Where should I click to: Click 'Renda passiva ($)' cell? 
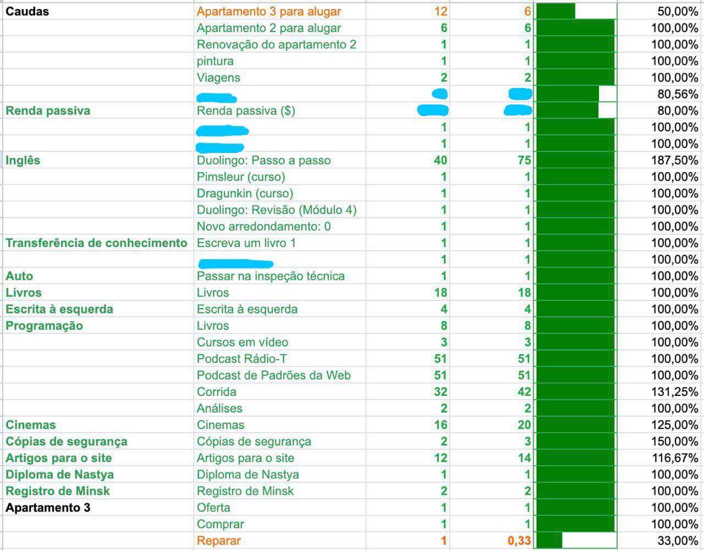[x=280, y=111]
